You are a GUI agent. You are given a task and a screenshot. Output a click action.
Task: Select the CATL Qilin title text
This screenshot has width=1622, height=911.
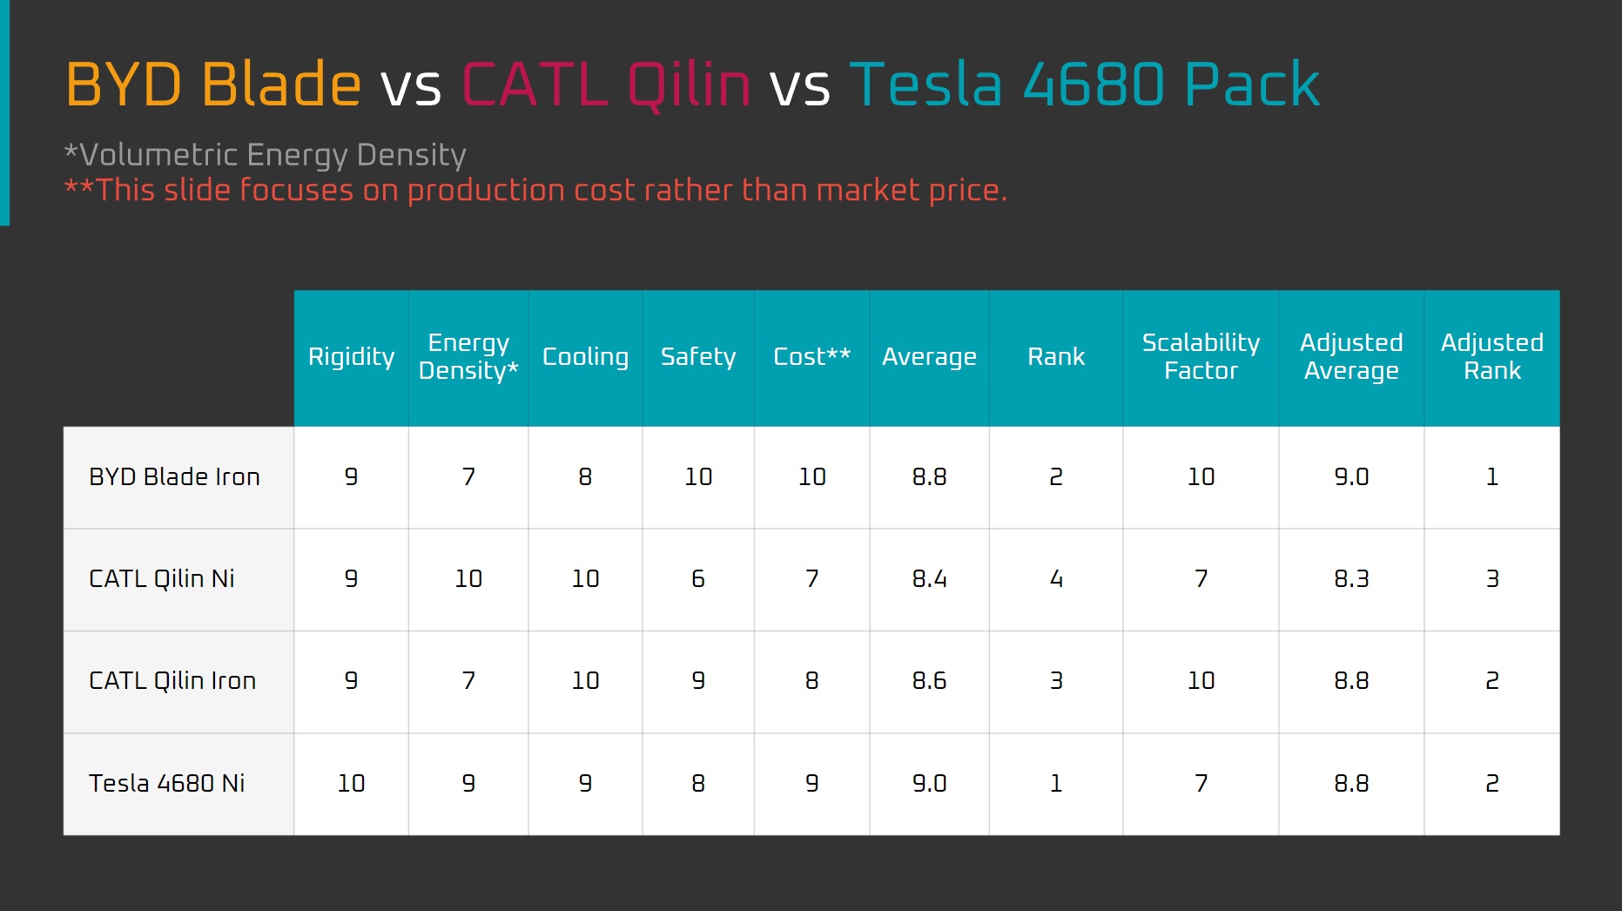tap(607, 84)
